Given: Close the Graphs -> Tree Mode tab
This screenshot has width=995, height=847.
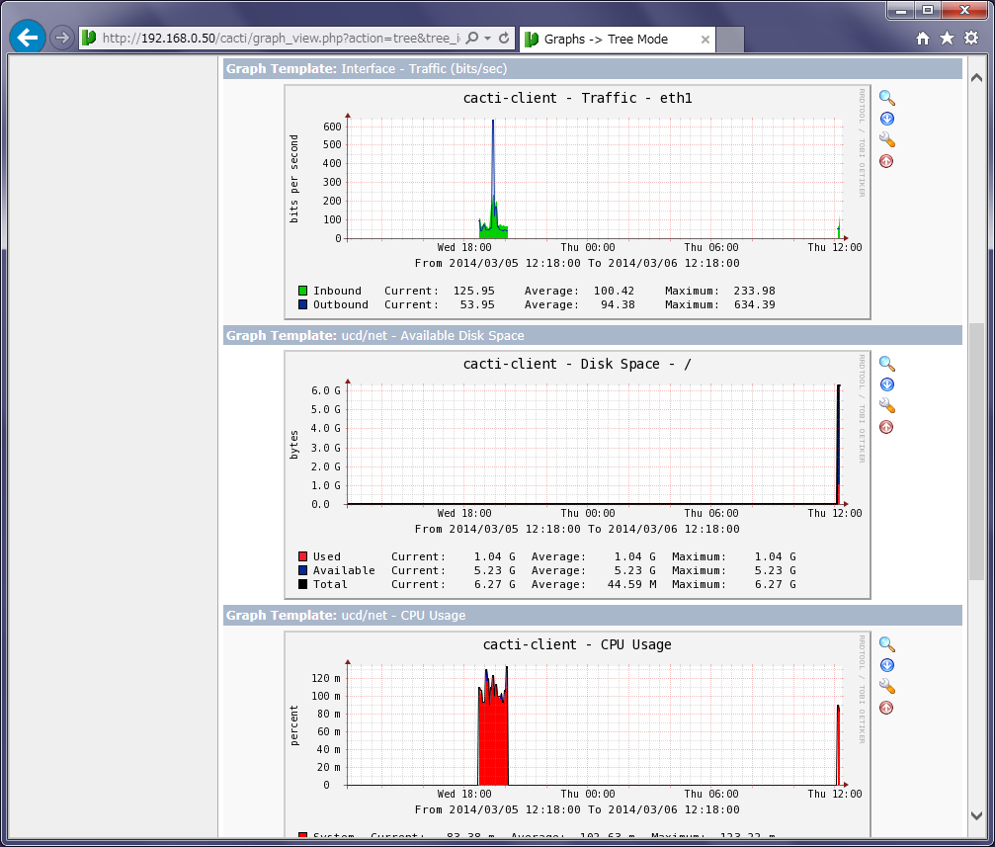Looking at the screenshot, I should [705, 40].
